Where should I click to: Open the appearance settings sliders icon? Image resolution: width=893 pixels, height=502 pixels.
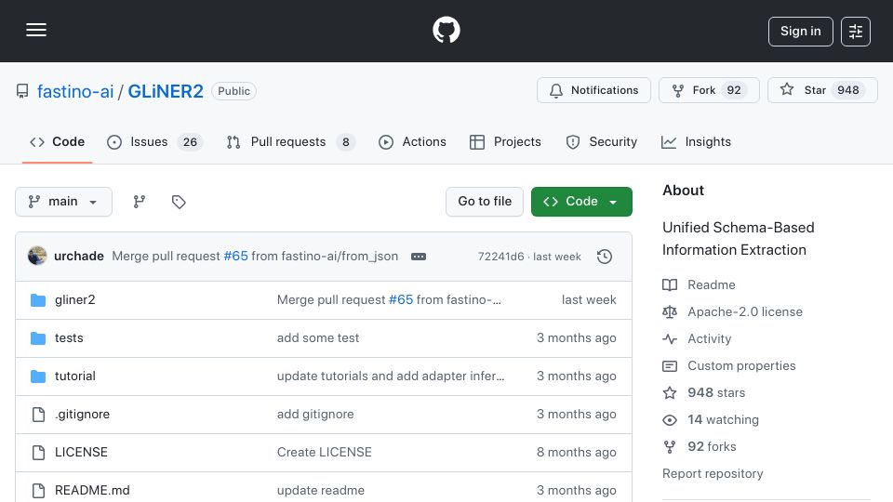click(x=856, y=32)
